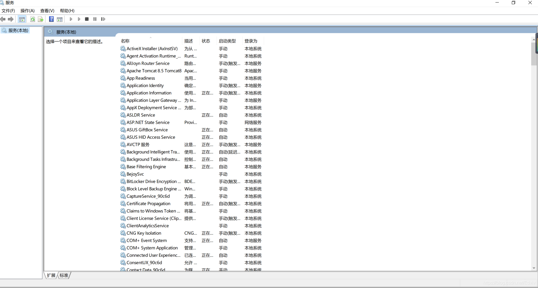Open the 查看(V) menu
The image size is (538, 288).
(47, 11)
